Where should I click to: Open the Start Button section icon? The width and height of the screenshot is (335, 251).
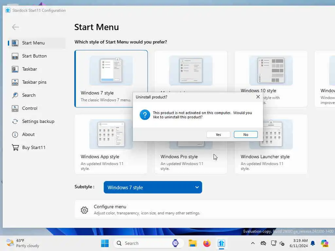[x=15, y=56]
